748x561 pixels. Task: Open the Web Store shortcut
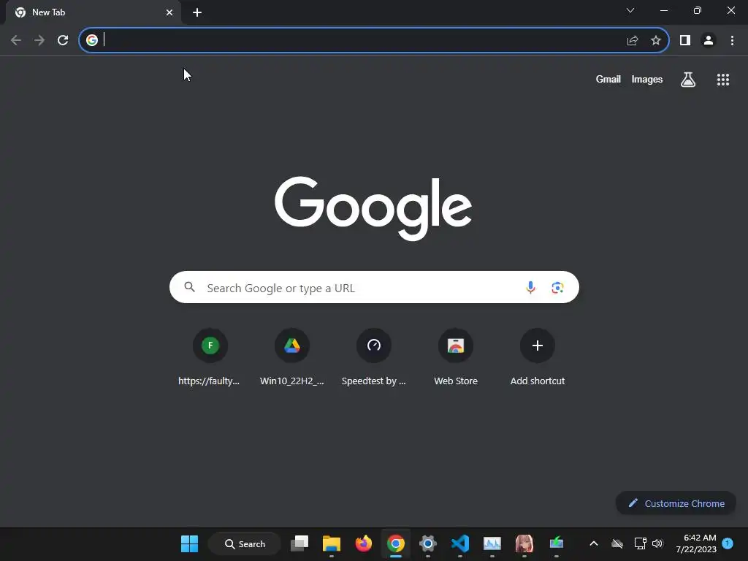[x=456, y=356]
